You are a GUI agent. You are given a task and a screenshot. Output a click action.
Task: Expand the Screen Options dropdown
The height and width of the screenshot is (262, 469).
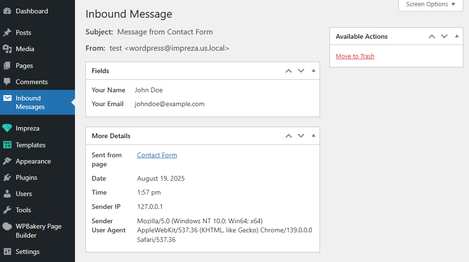tap(430, 4)
